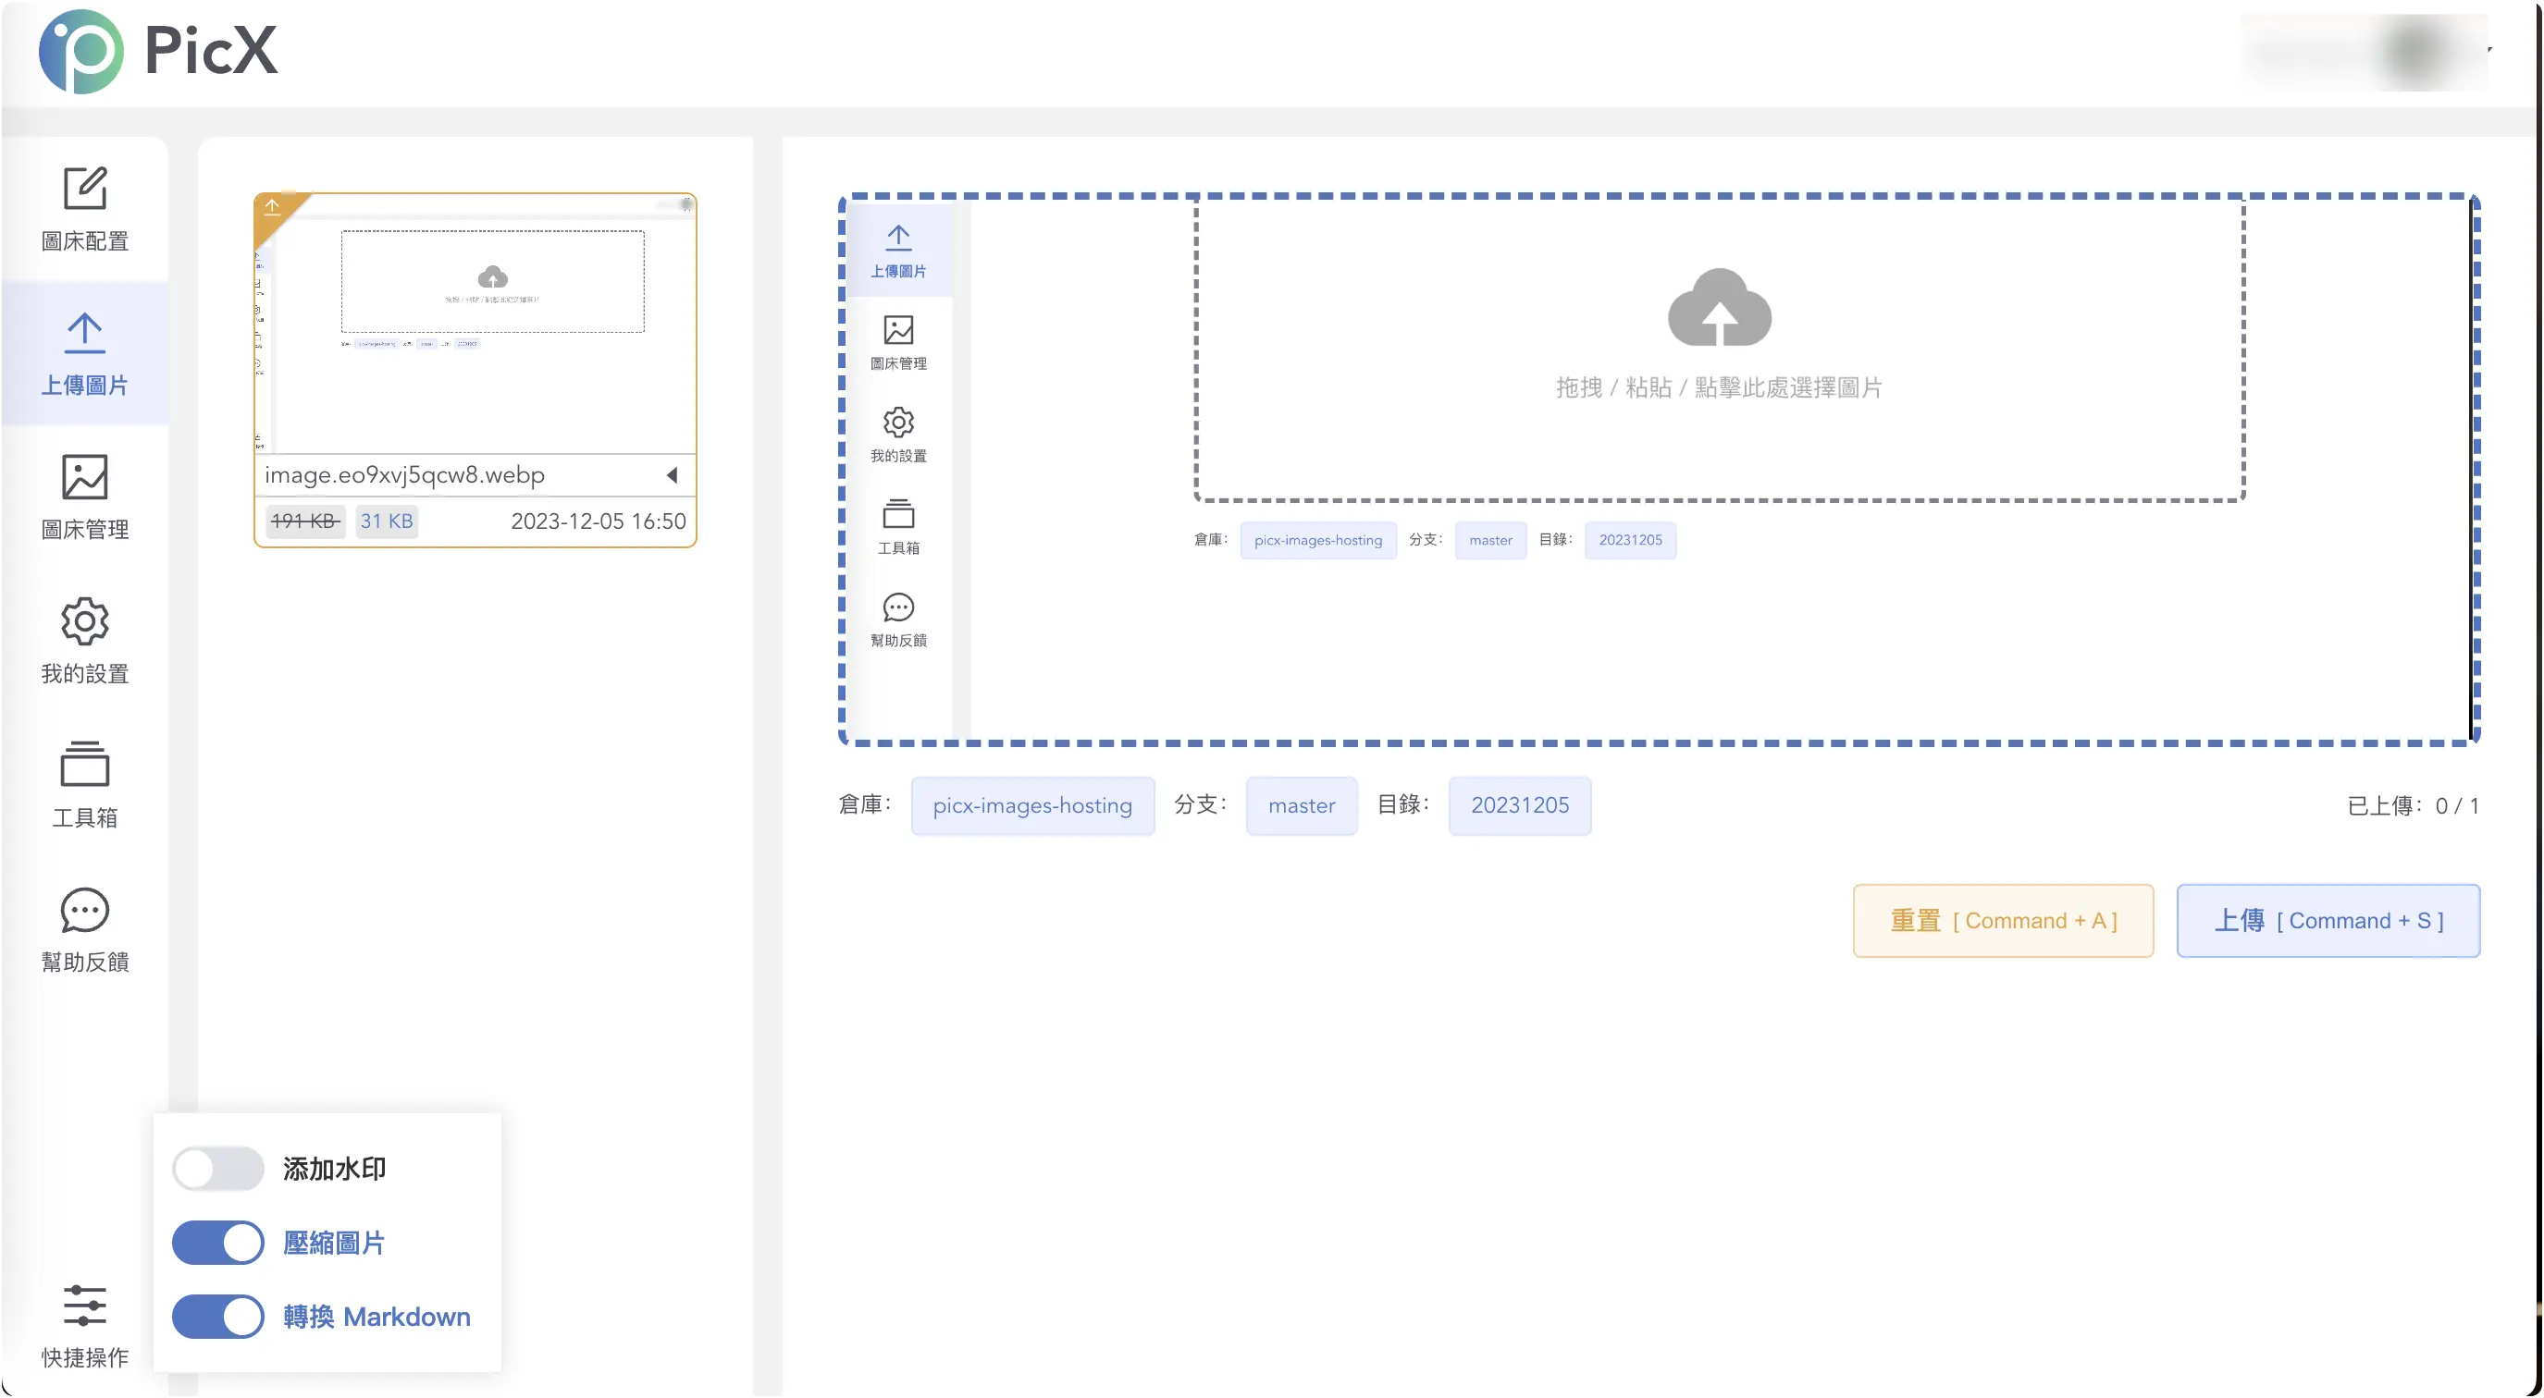Open the 圖床配置 sidebar item
The image size is (2544, 1398).
tap(85, 209)
